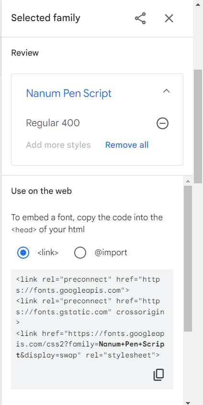Click the Use on the web heading
This screenshot has width=203, height=405.
coord(42,191)
